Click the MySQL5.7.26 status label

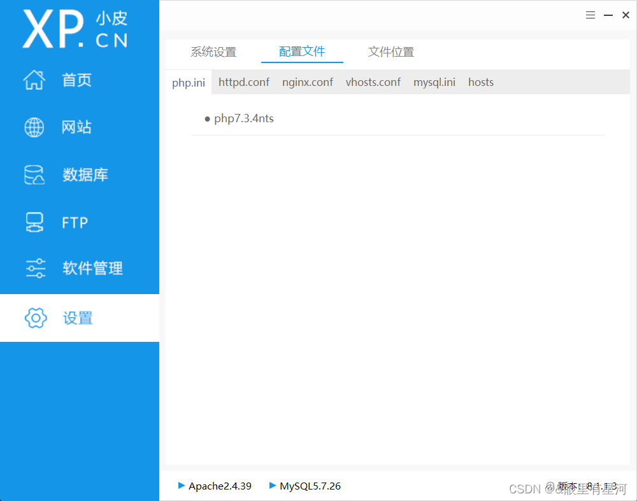point(310,486)
